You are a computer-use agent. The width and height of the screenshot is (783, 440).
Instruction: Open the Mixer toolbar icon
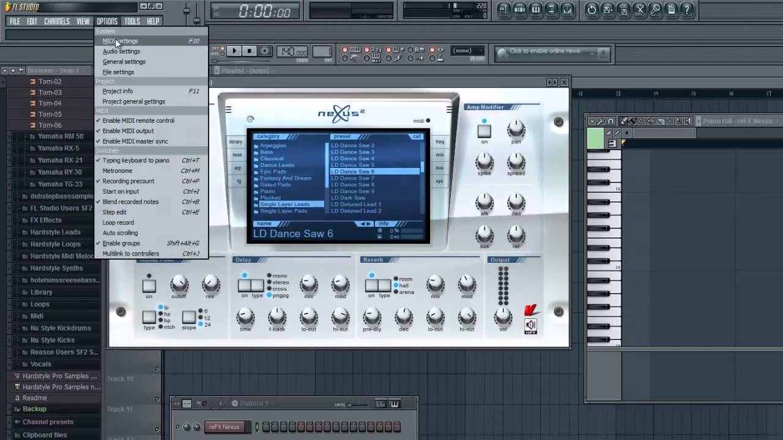[567, 9]
